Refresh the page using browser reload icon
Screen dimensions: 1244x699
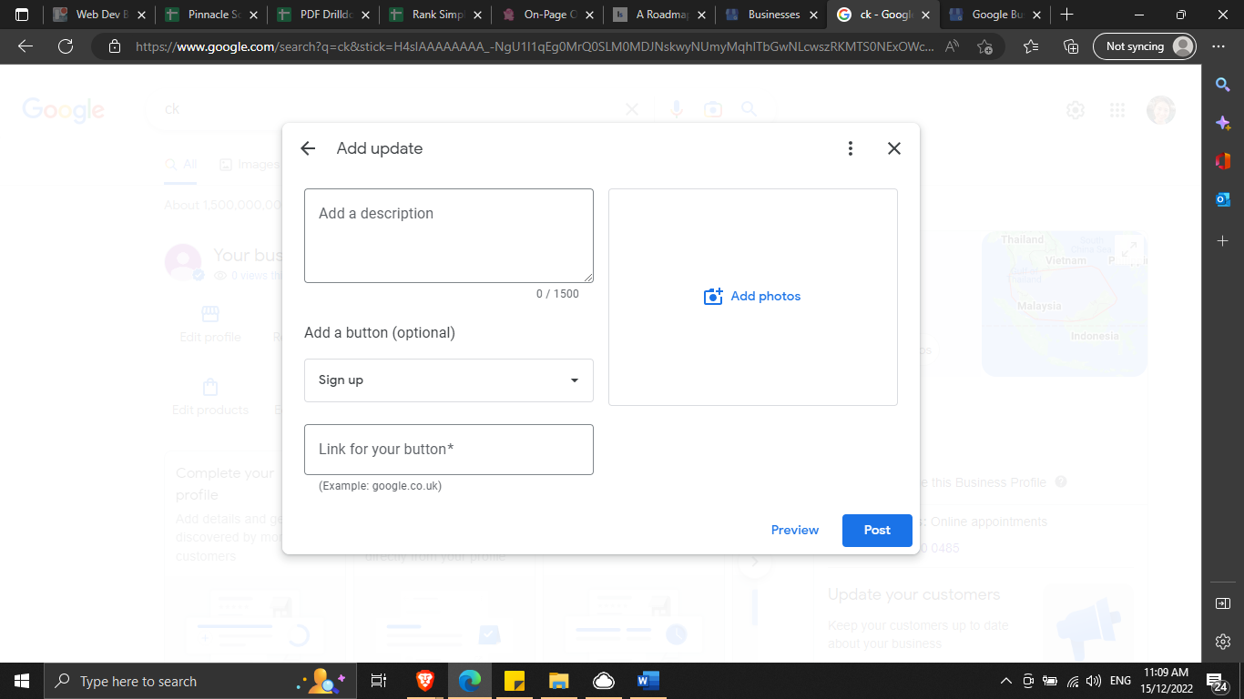(x=66, y=46)
